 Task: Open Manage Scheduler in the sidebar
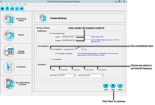16,51
